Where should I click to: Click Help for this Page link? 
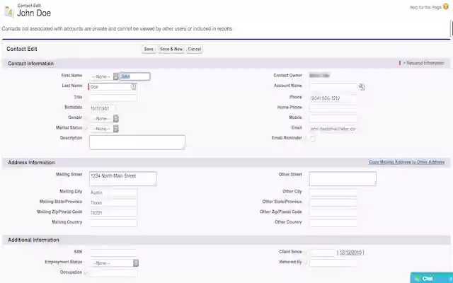pyautogui.click(x=425, y=7)
